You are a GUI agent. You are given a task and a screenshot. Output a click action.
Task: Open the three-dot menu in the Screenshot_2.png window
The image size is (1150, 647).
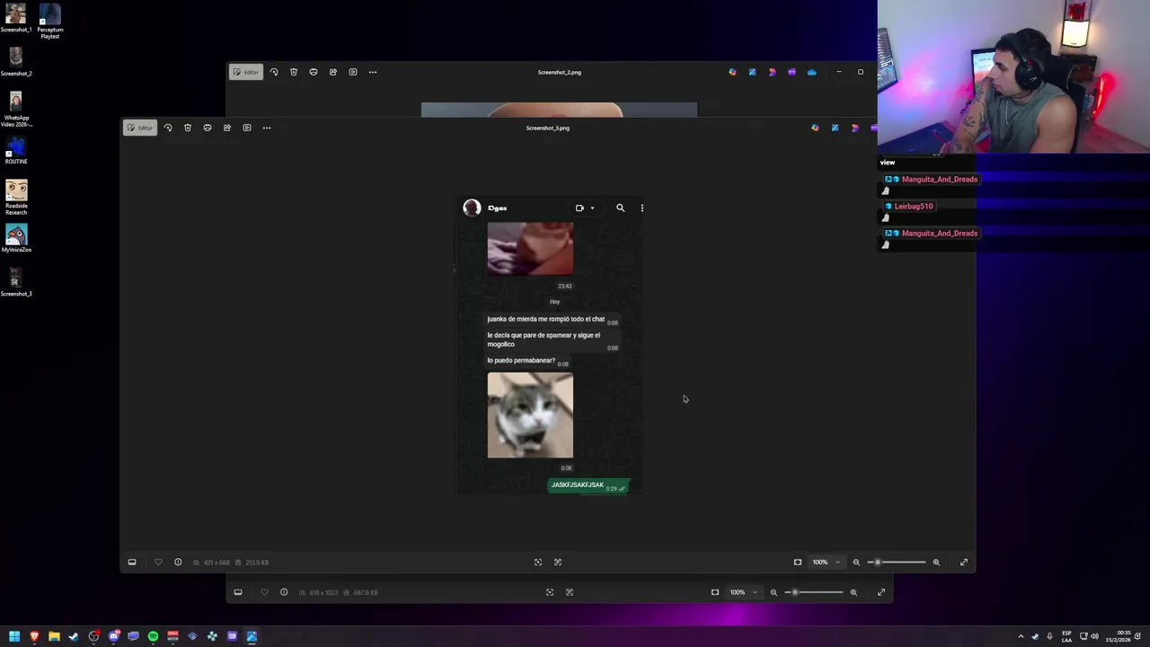[x=373, y=72]
